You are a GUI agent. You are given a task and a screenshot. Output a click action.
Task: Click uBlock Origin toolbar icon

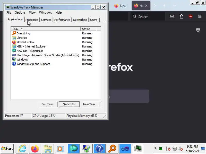[191, 16]
